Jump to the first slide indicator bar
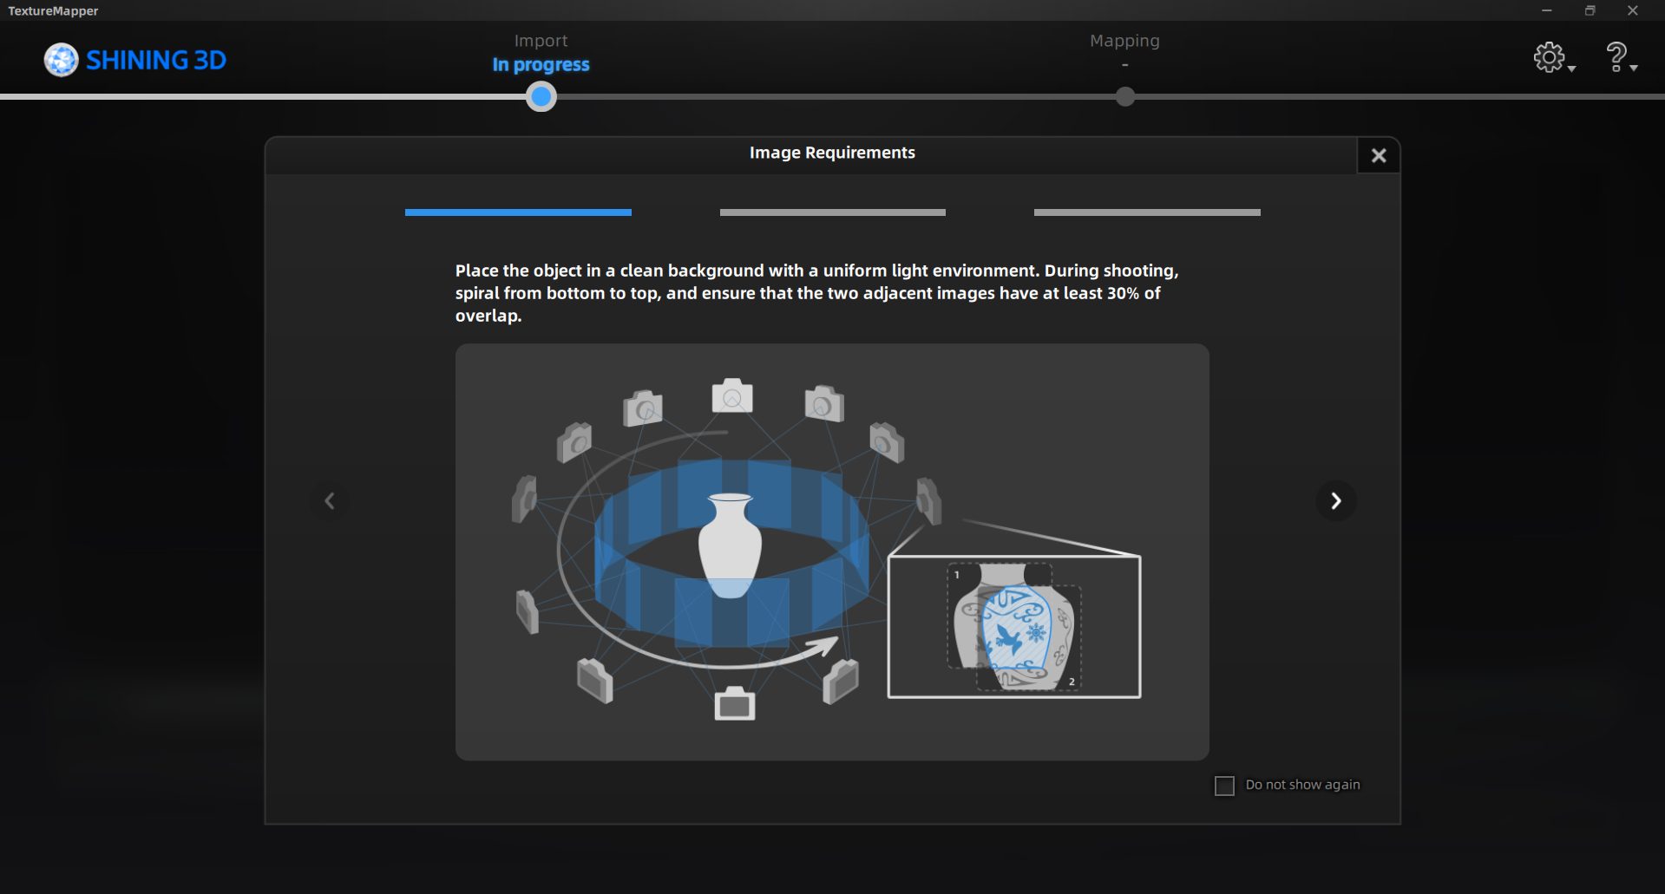The image size is (1665, 894). pos(518,212)
